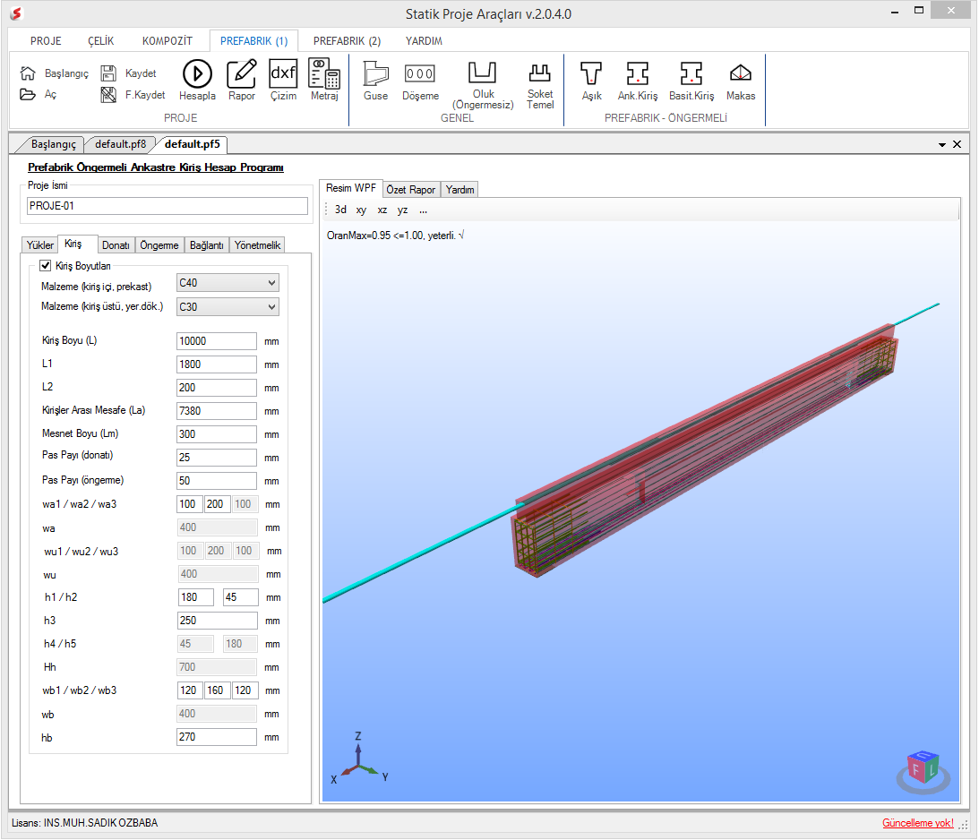Select the Döşeme slab icon
979x840 pixels.
420,73
